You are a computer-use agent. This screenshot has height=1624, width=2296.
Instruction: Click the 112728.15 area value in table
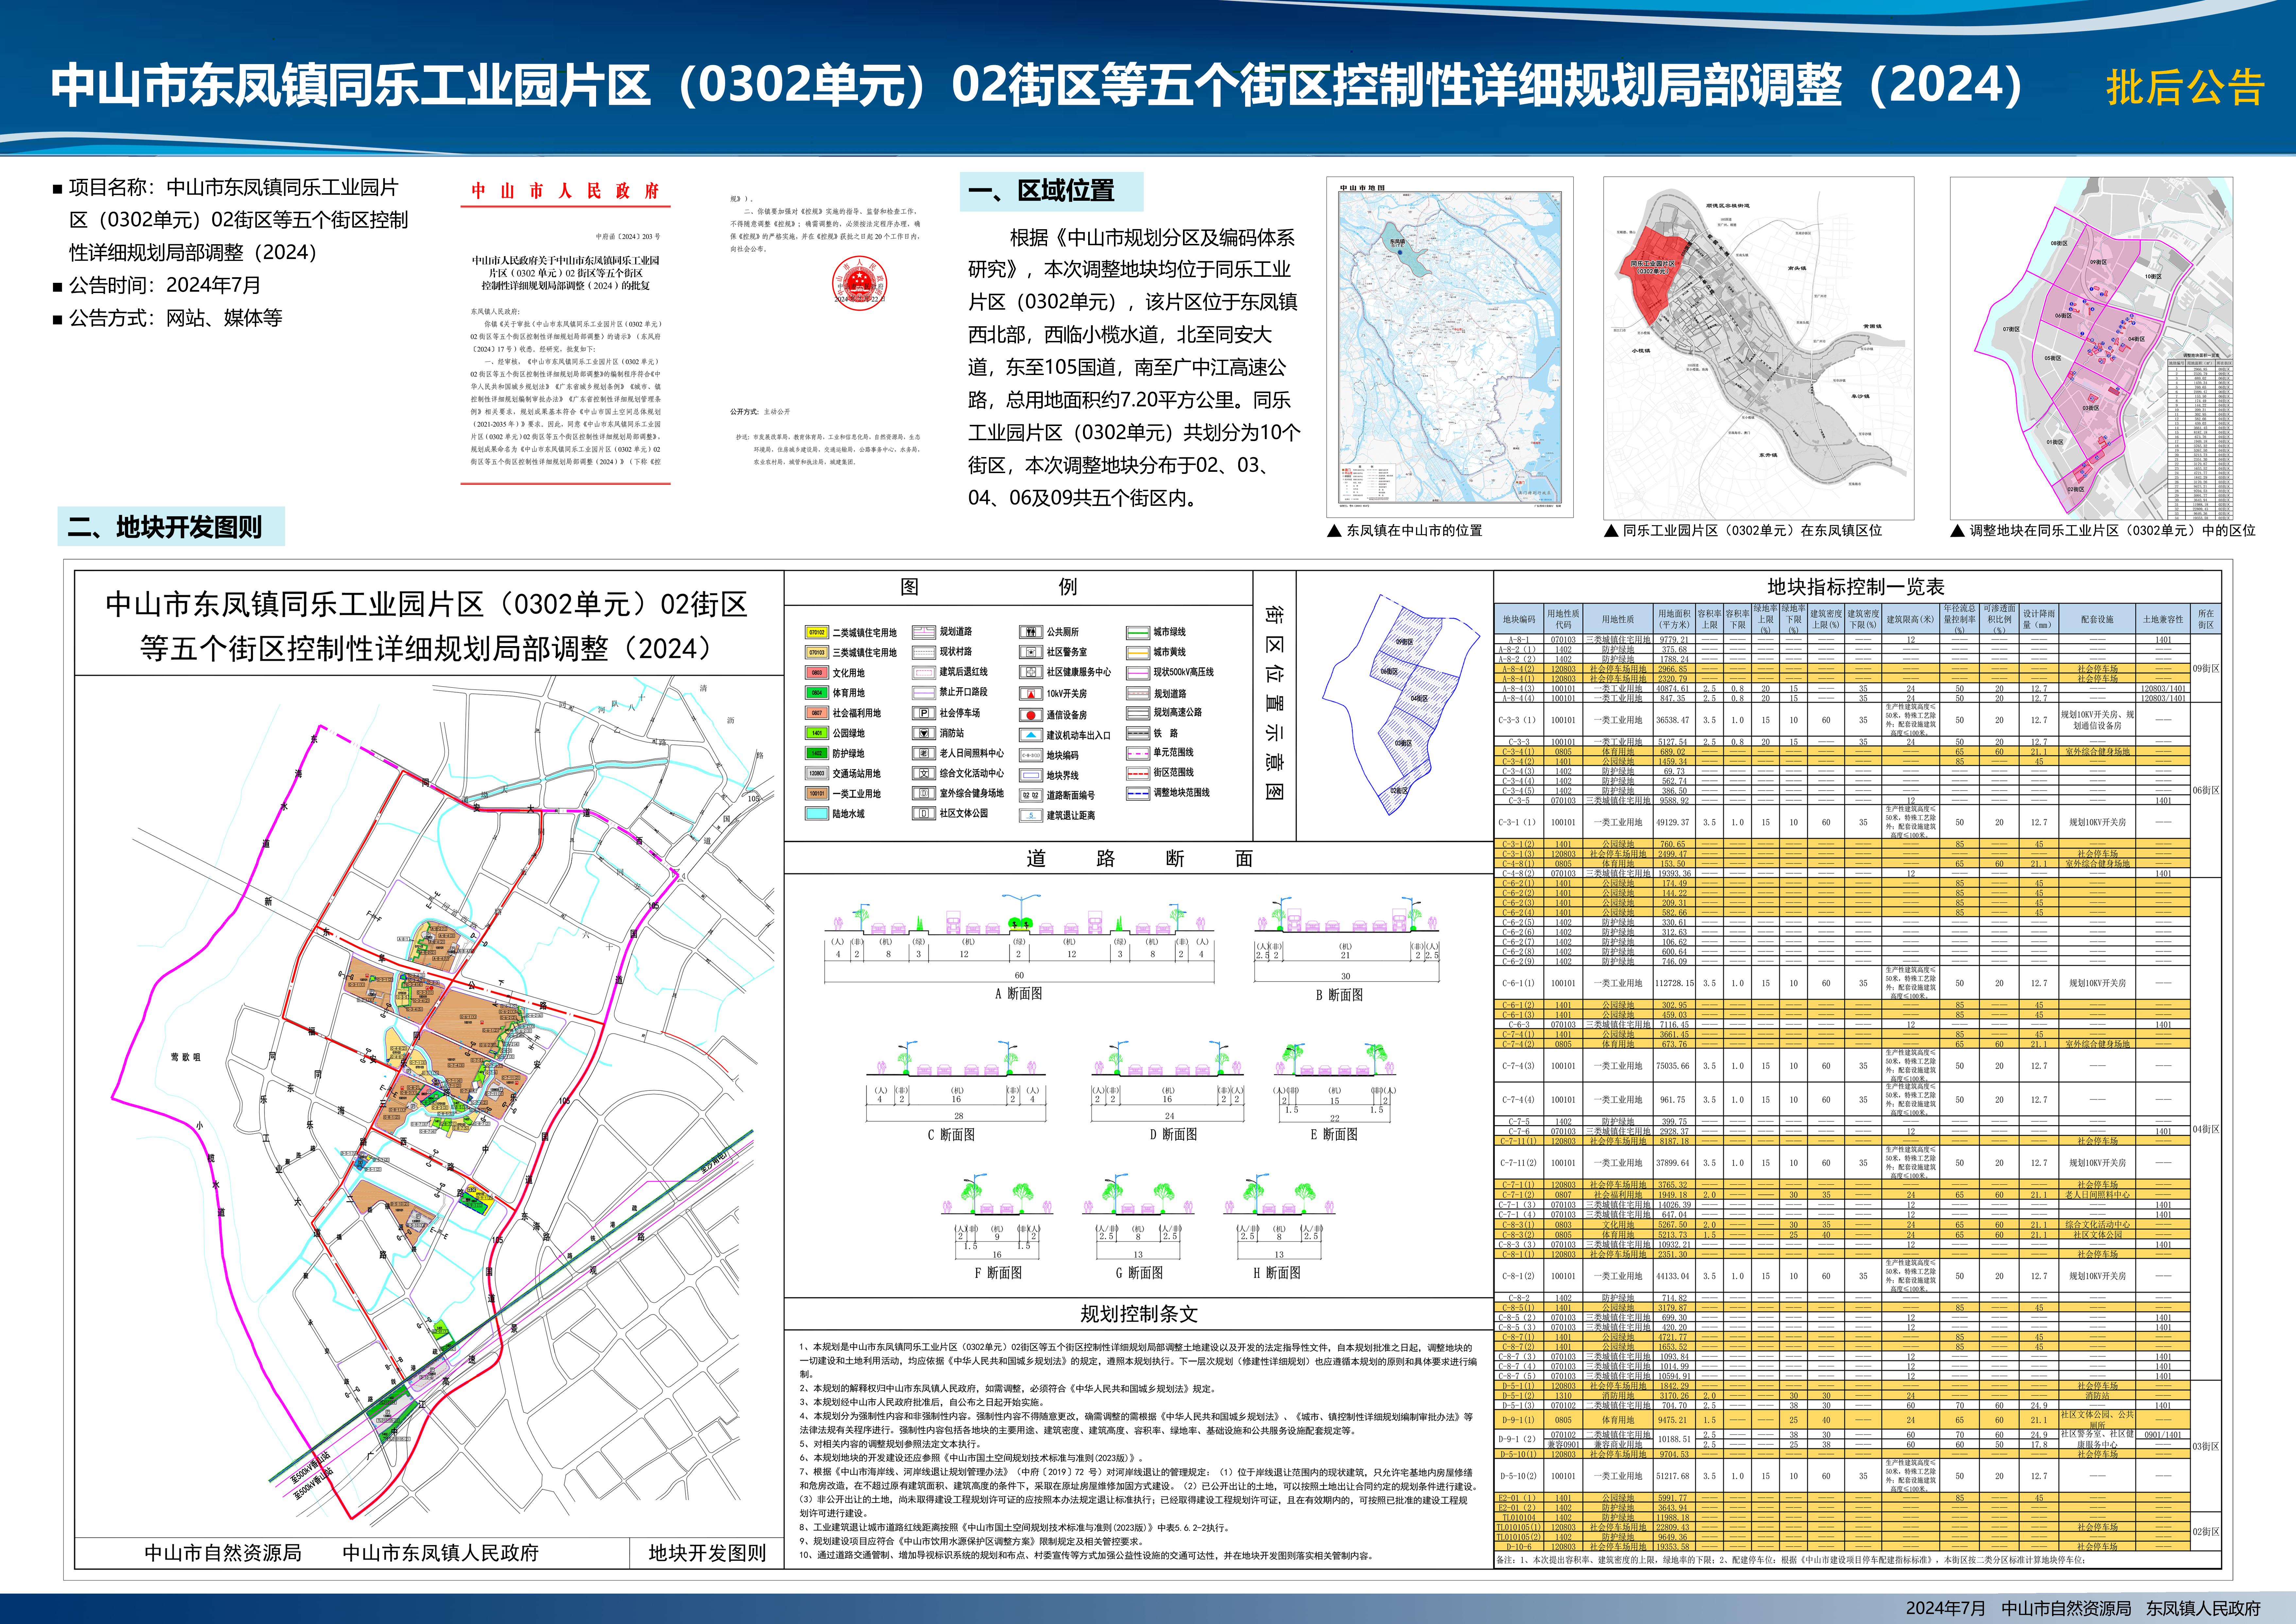tap(1674, 983)
